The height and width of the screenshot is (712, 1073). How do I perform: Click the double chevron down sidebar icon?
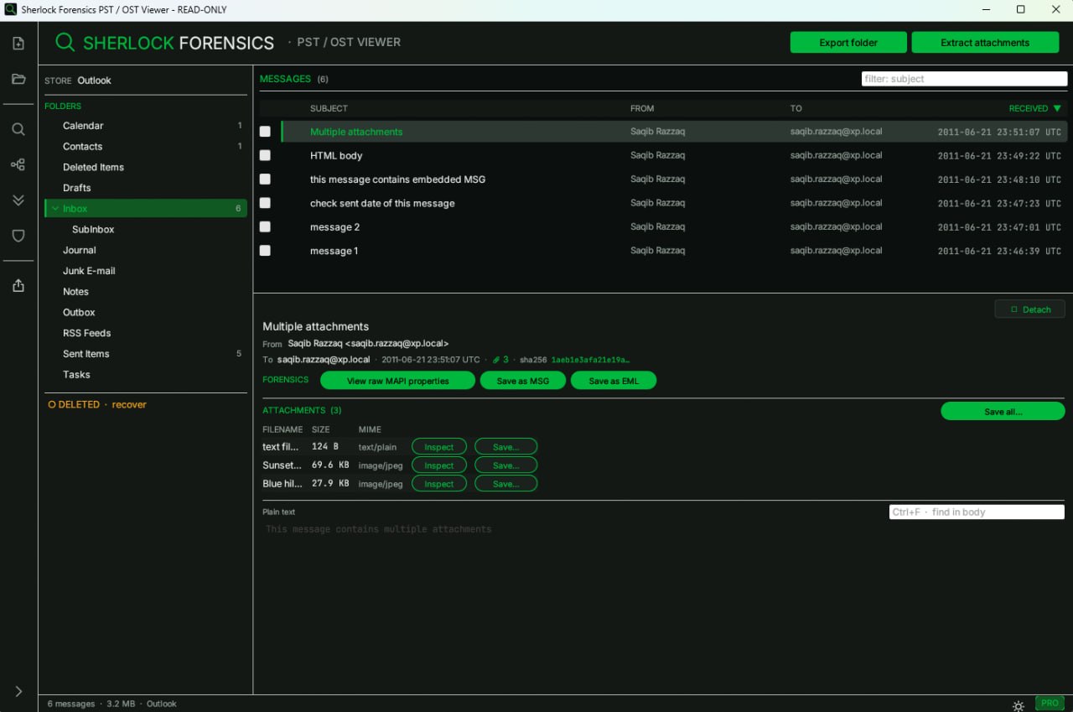pyautogui.click(x=18, y=200)
